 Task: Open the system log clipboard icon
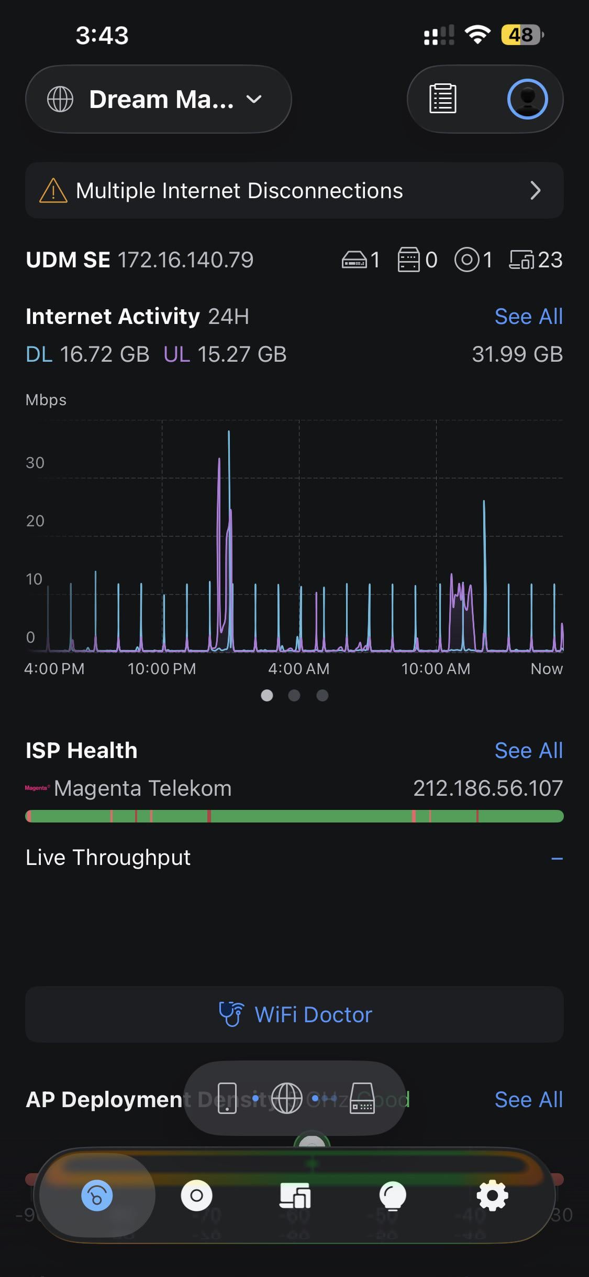click(442, 99)
